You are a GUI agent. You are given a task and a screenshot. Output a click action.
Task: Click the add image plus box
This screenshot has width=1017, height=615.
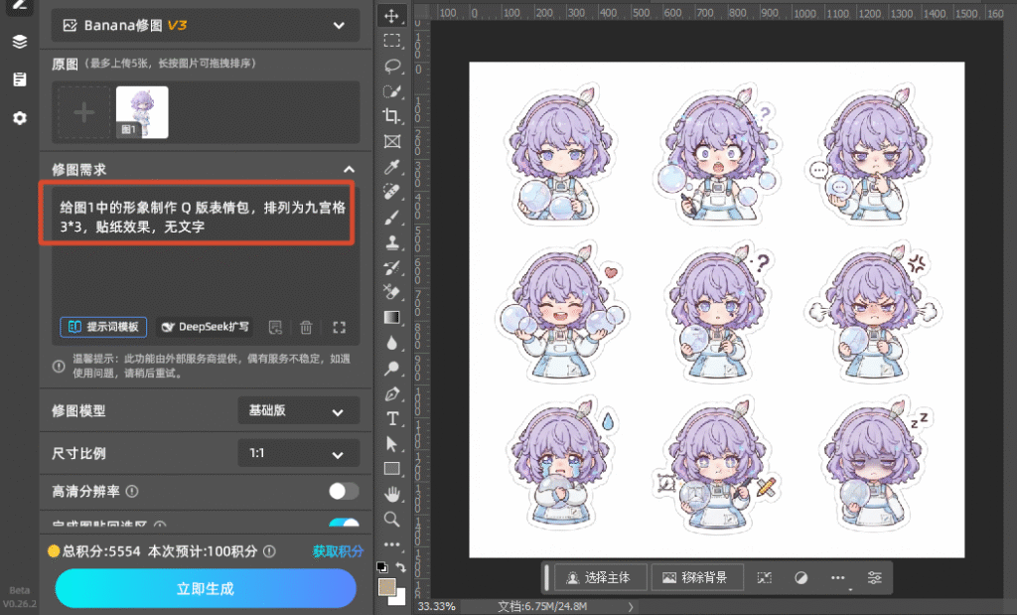pos(83,112)
